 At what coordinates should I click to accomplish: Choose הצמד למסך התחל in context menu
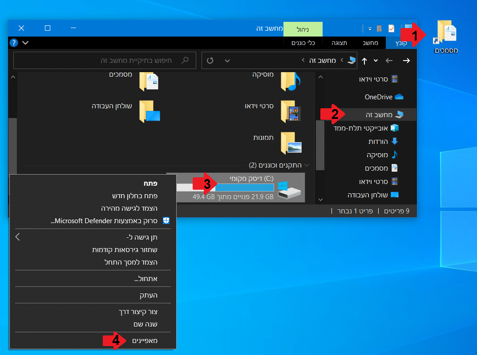[x=93, y=262]
